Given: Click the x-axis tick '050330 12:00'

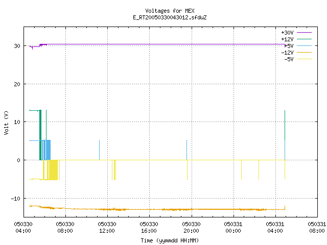Looking at the screenshot, I should (x=107, y=228).
